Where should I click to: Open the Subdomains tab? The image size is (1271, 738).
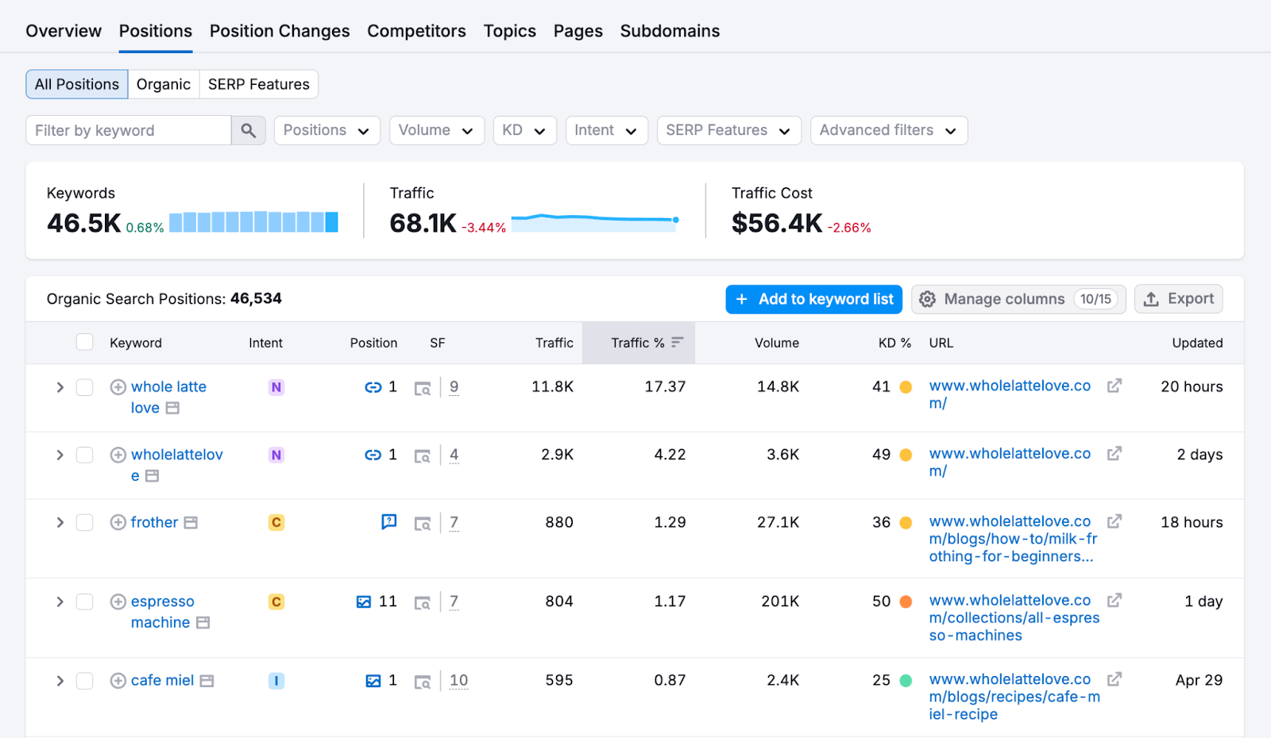click(x=670, y=31)
